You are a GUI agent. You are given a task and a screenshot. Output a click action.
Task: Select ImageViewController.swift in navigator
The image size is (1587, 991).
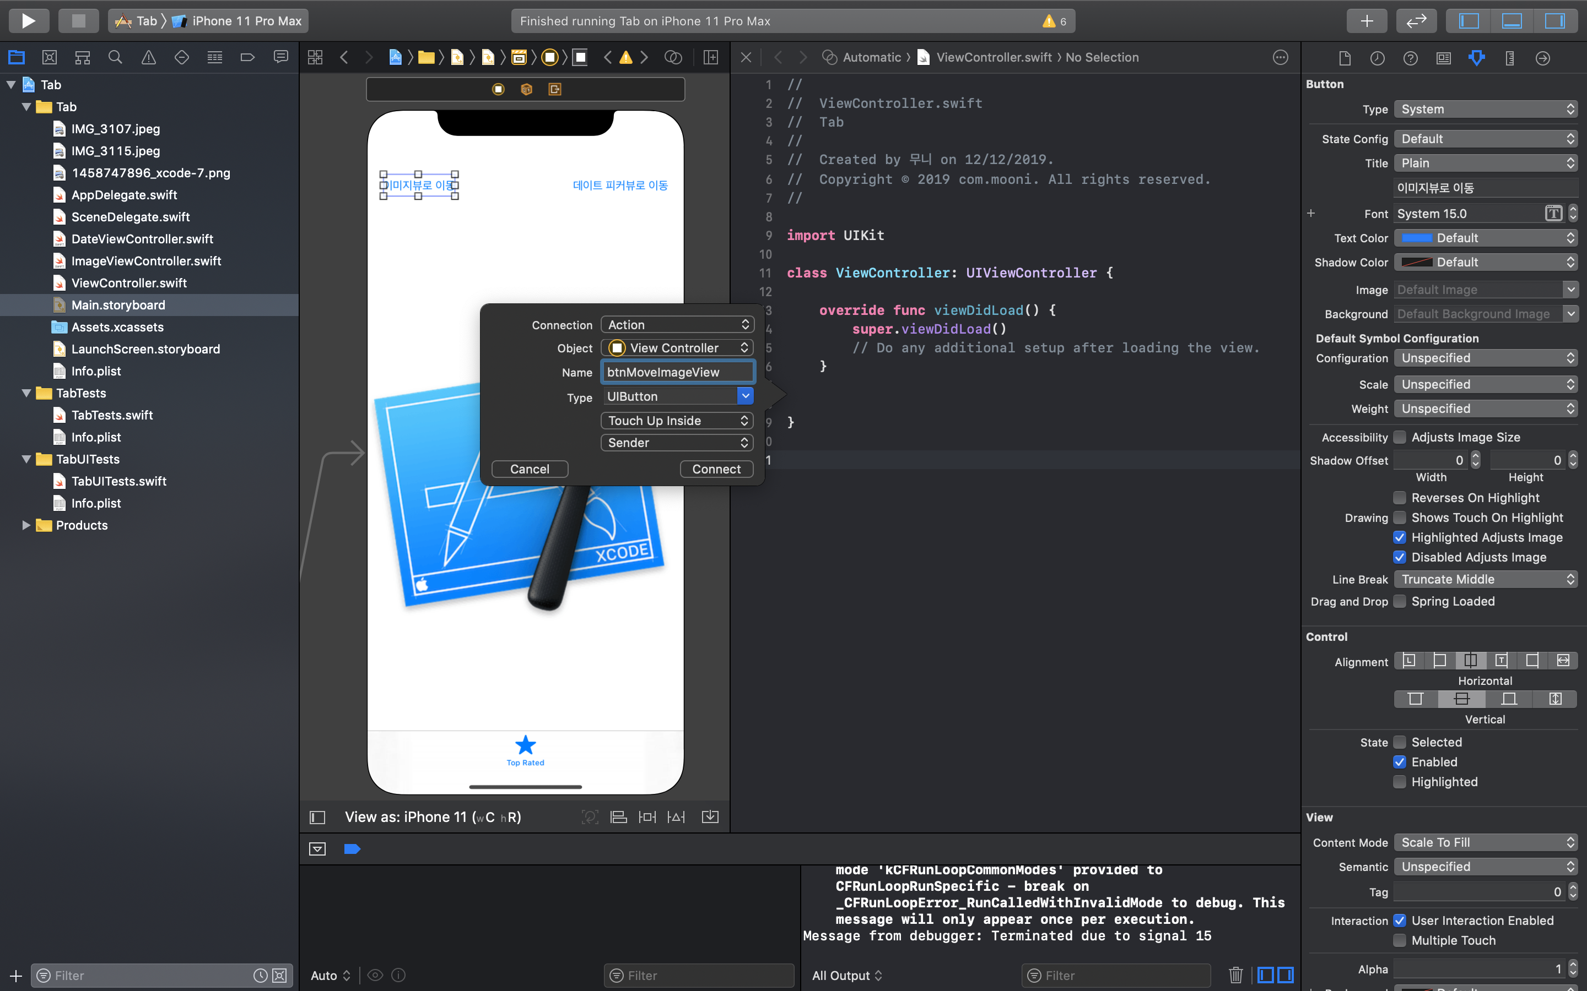(145, 261)
